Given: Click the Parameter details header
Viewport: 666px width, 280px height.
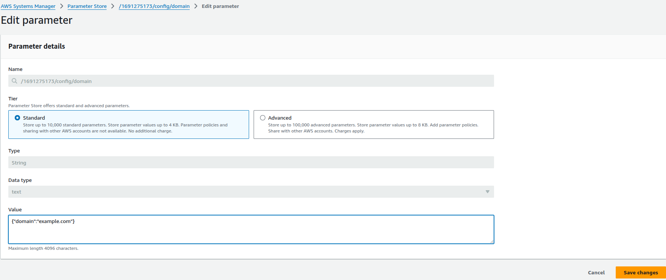Looking at the screenshot, I should [37, 46].
